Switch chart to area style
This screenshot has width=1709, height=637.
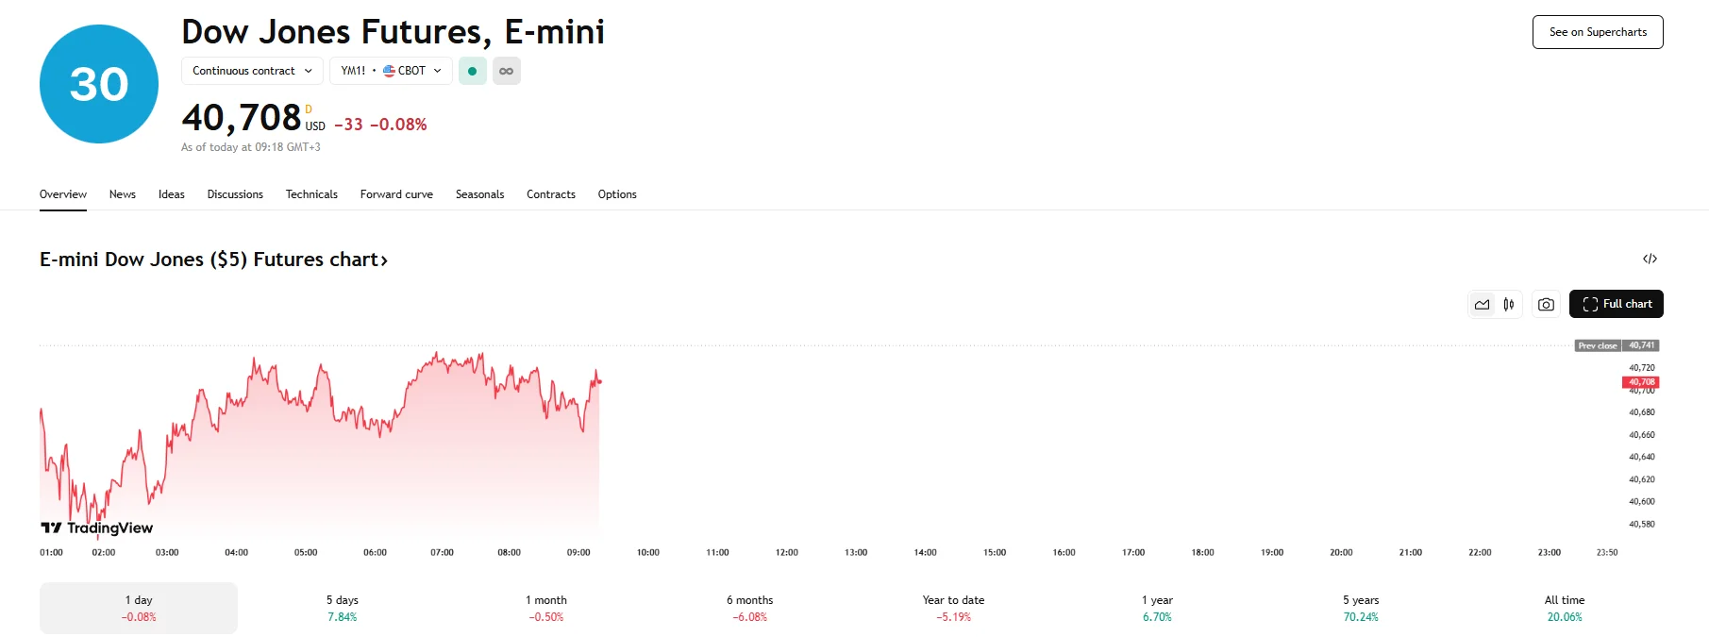(1483, 304)
